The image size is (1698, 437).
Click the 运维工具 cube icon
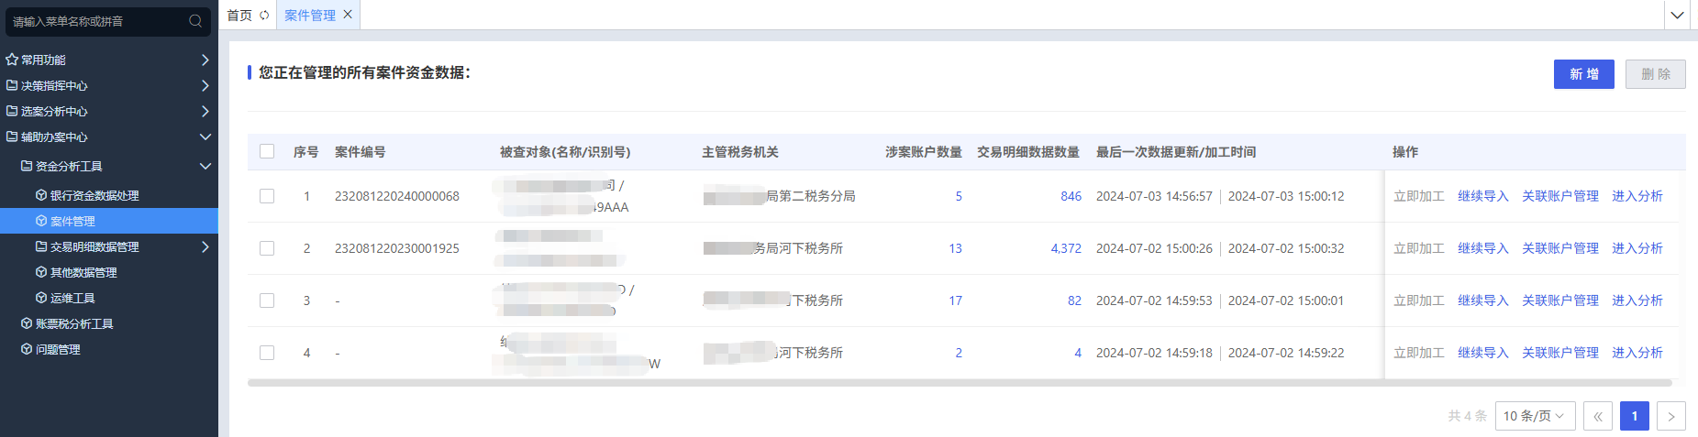[41, 298]
